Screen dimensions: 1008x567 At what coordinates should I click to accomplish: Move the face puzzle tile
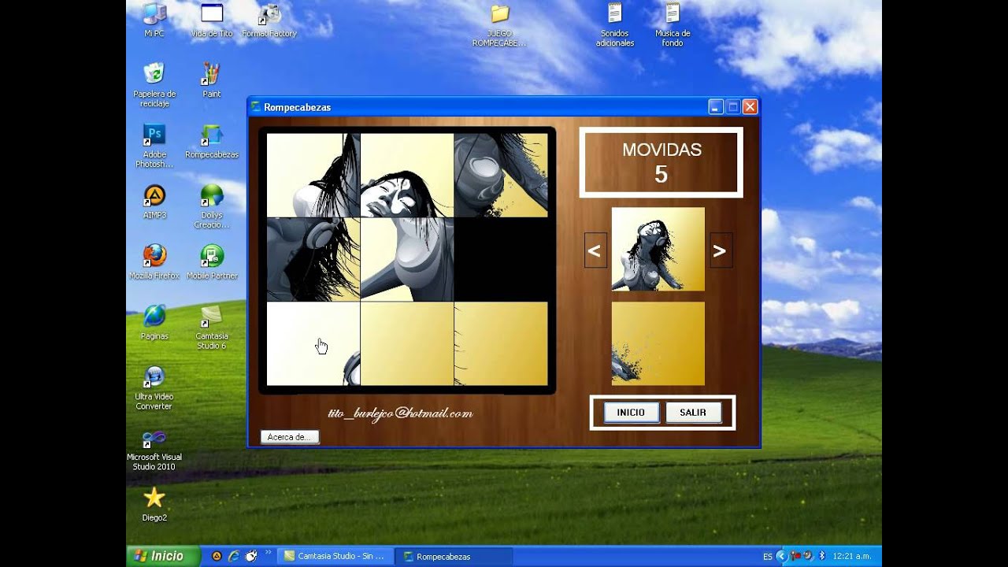click(406, 175)
